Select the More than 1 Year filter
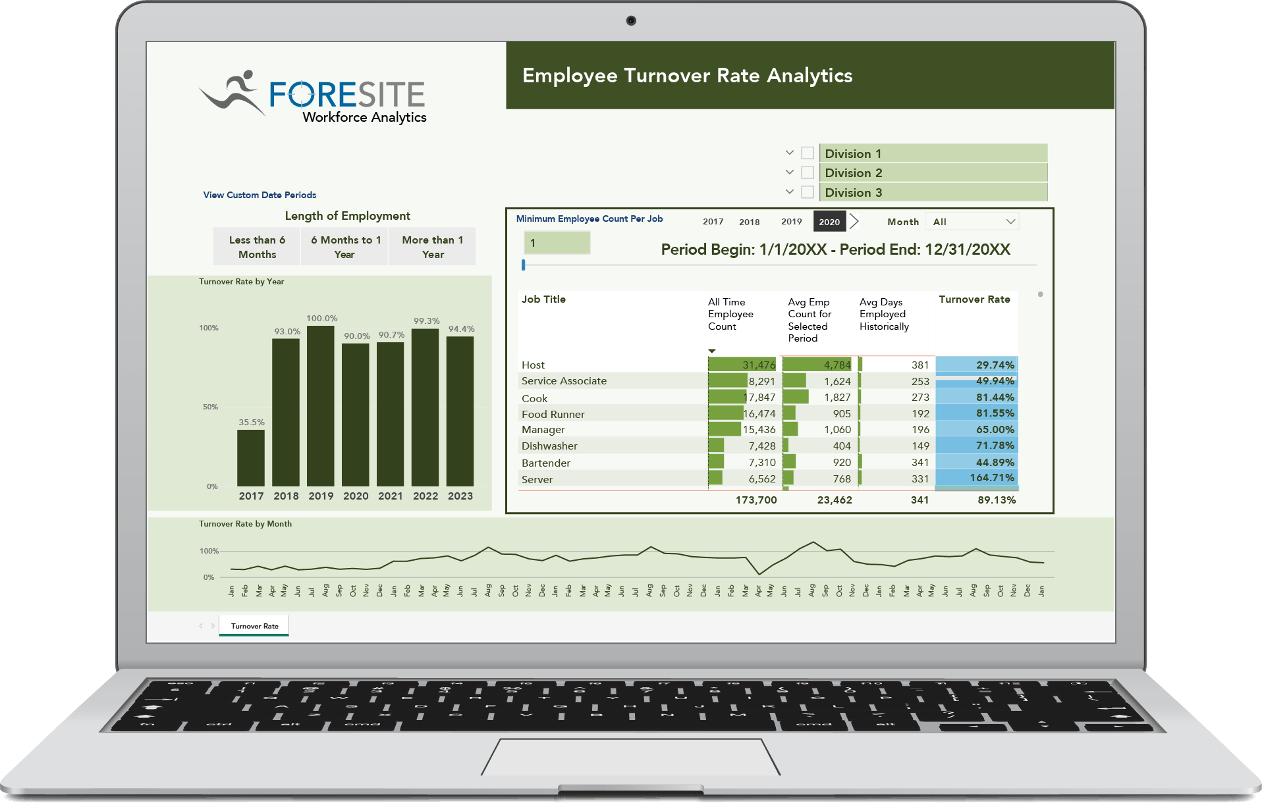 point(432,246)
